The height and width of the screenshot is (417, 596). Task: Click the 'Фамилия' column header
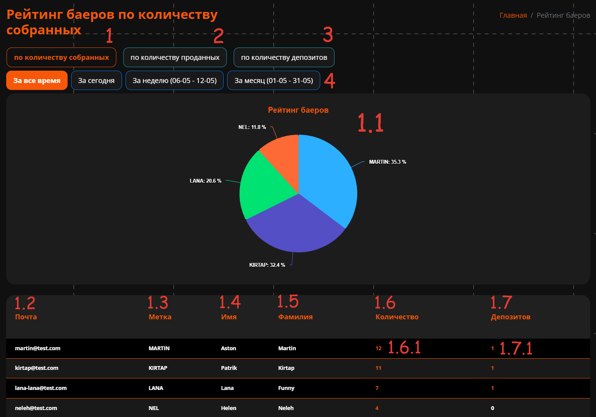tap(295, 317)
